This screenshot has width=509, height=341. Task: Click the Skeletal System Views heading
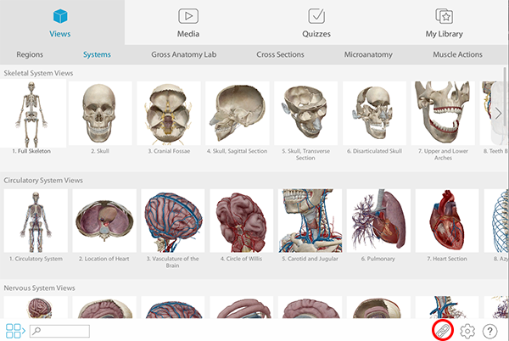38,73
